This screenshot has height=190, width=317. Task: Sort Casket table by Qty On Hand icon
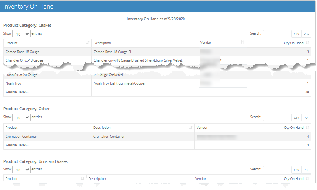308,43
